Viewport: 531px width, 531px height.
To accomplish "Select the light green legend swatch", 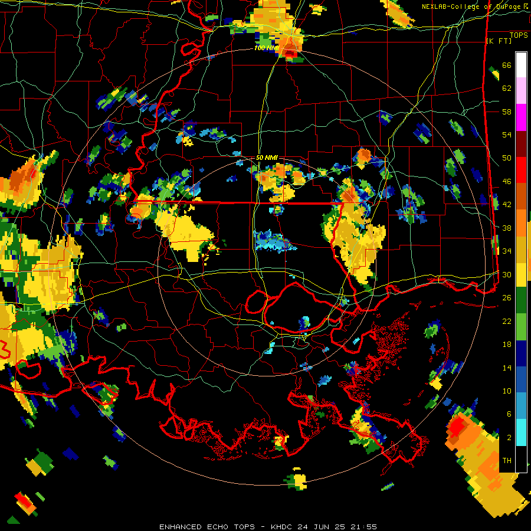I will (x=521, y=327).
